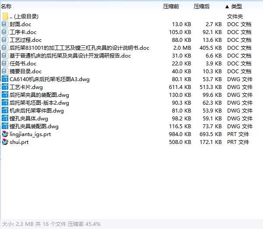Sort by the 名称 column header

(x=6, y=7)
